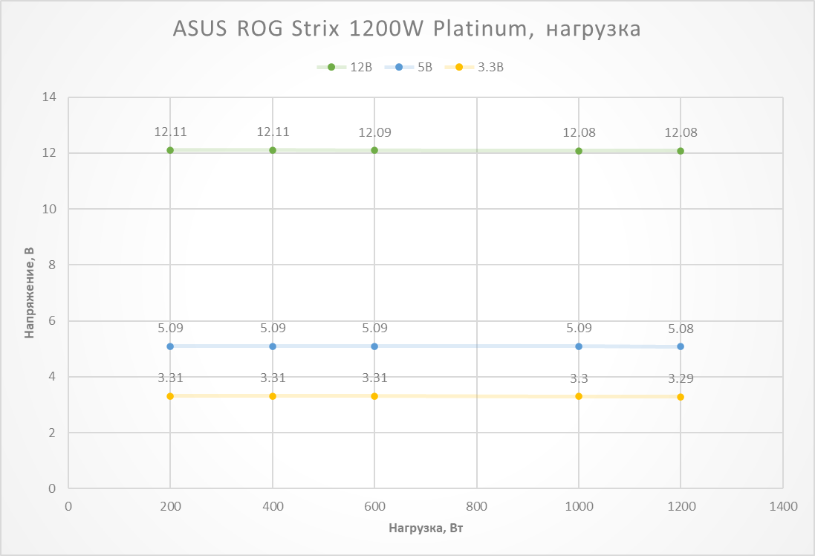815x556 pixels.
Task: Pick the 5В data point at 1200 Вт
Action: pyautogui.click(x=681, y=346)
